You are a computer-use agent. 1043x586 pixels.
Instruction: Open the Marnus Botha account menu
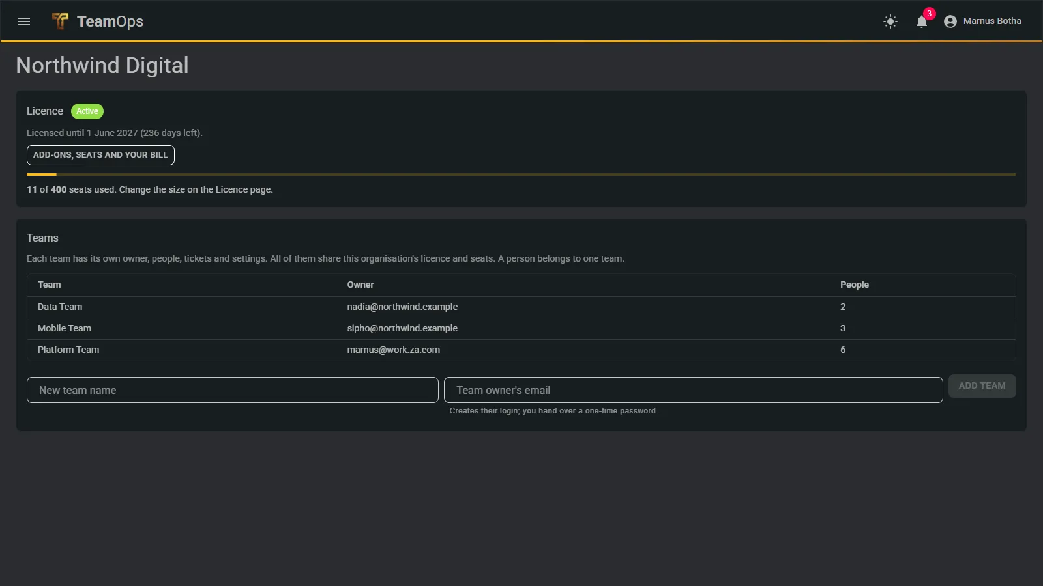983,21
